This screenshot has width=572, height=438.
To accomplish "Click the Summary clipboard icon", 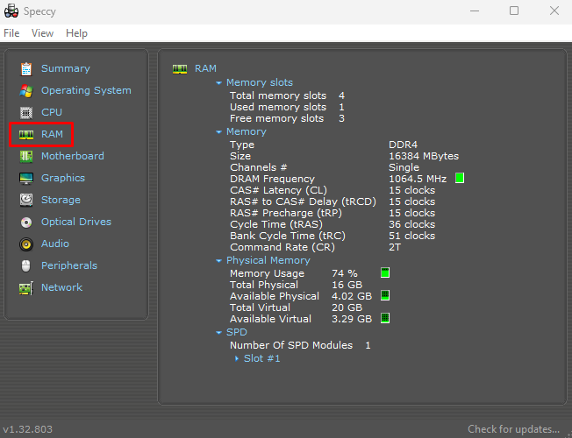I will [26, 69].
